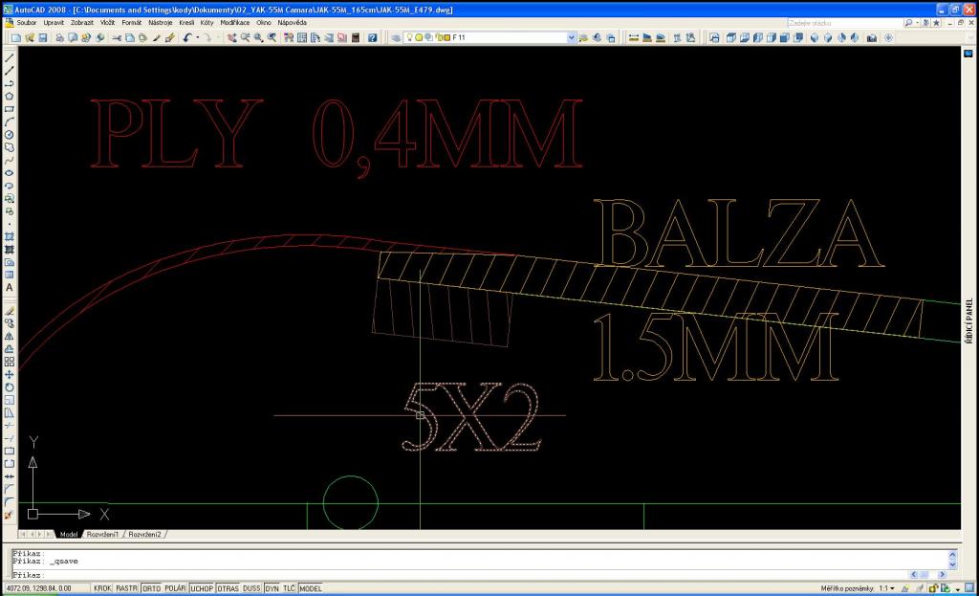Open the Layer Properties Manager icon

tap(396, 38)
